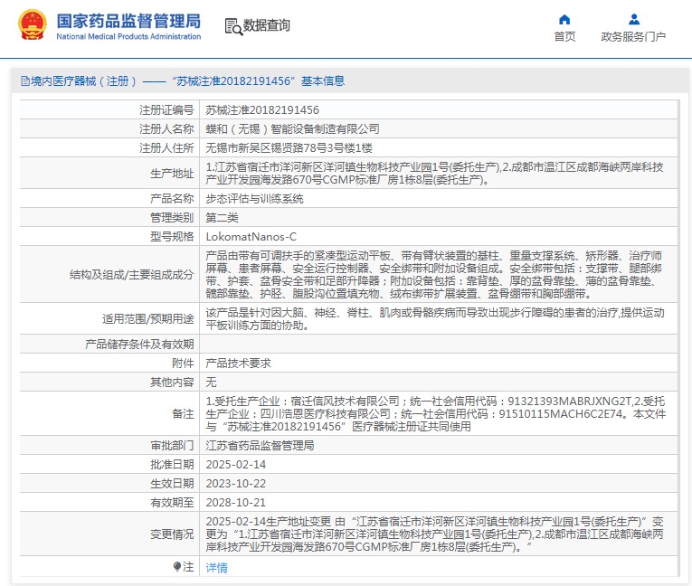
Task: Click the 管理类别 label
Action: click(x=172, y=218)
